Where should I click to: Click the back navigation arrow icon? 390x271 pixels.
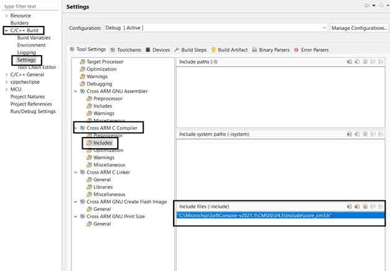[368, 6]
